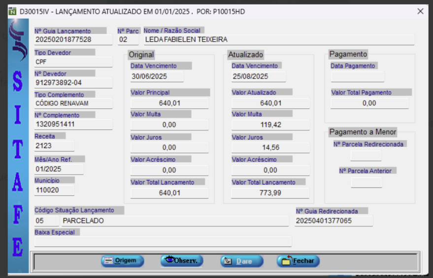
Task: Select the PARCELADO situation description field
Action: point(174,221)
